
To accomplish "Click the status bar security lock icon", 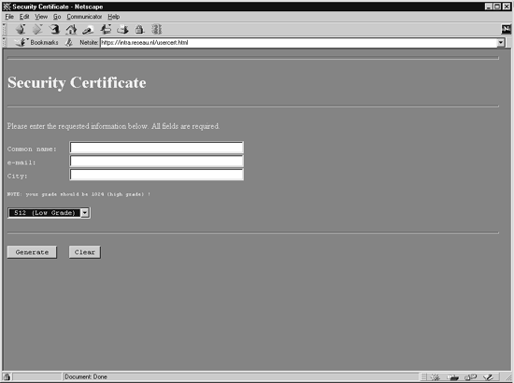I will click(x=7, y=376).
